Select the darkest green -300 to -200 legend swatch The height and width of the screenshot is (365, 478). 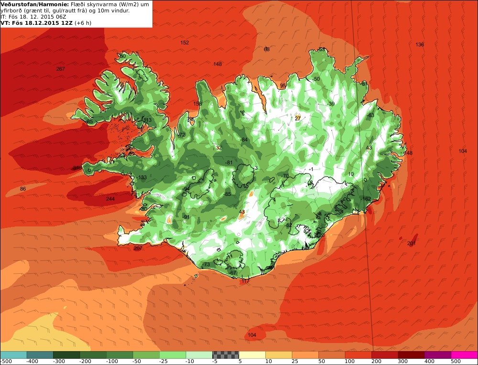tap(66, 354)
